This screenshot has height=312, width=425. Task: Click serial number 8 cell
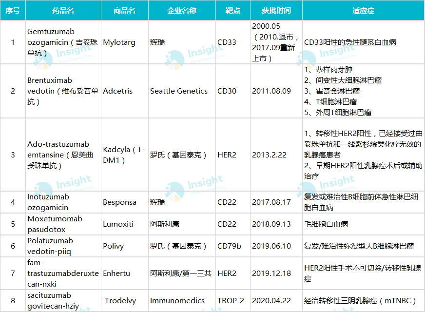click(13, 301)
